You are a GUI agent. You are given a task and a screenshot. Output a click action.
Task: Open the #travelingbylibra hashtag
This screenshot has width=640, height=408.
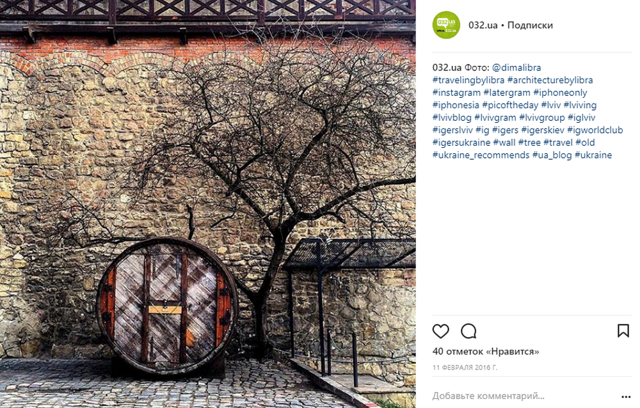468,81
